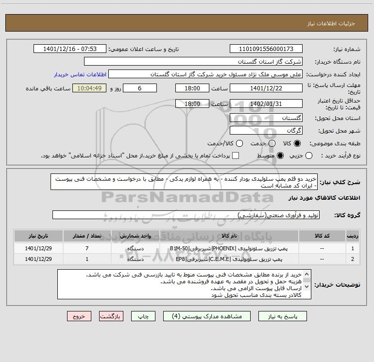Click the تعداد / مقدار column header
The width and height of the screenshot is (374, 362).
coord(87,236)
